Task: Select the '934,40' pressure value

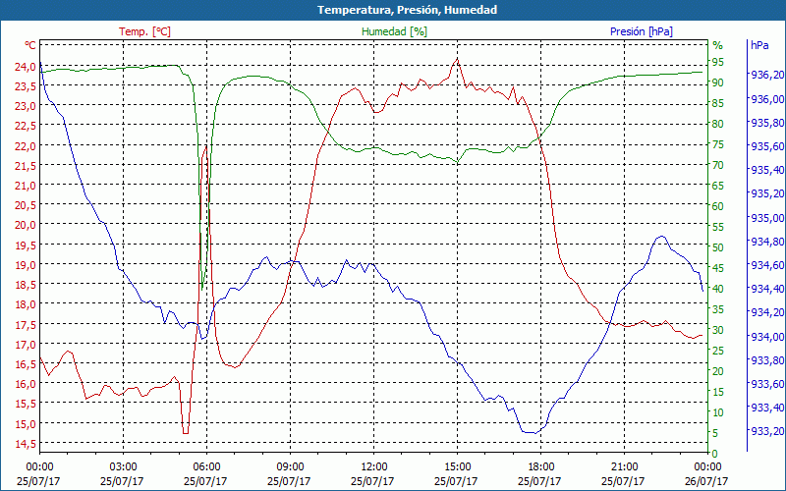Action: click(767, 289)
